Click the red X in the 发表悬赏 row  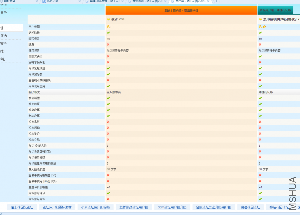pyautogui.click(x=108, y=122)
